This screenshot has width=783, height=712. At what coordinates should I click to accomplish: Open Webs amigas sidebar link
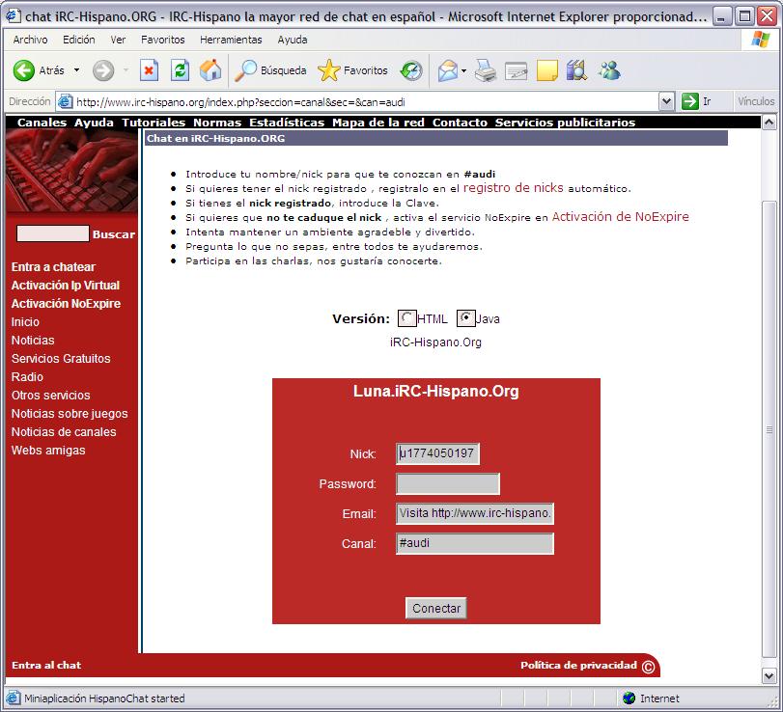click(48, 450)
